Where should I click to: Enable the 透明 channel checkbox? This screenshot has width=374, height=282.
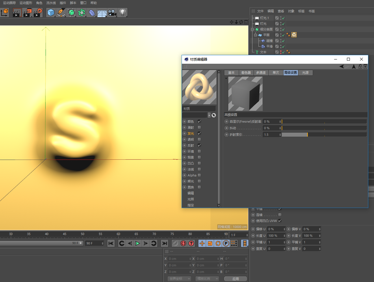point(200,139)
